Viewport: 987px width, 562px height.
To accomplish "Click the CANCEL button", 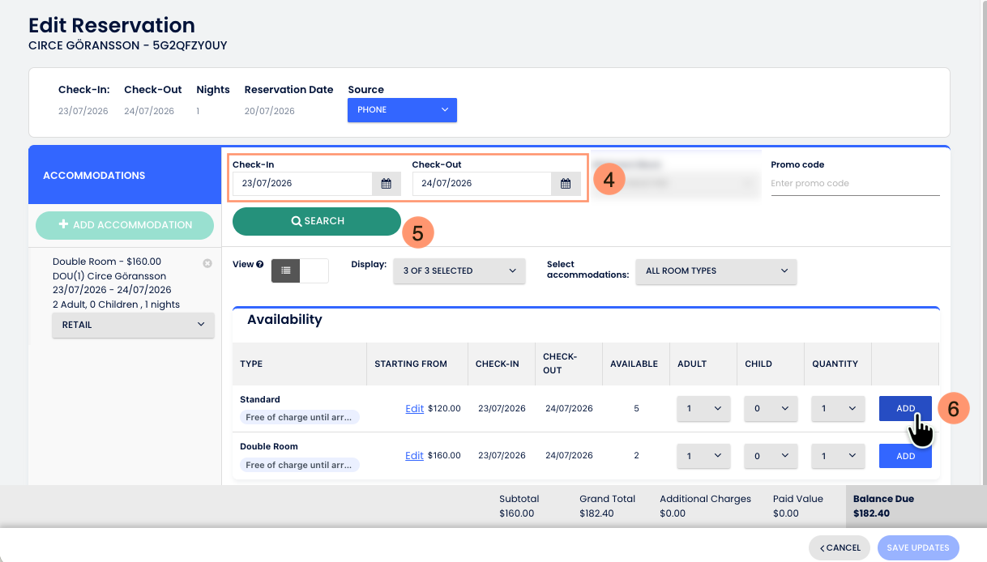I will 840,547.
